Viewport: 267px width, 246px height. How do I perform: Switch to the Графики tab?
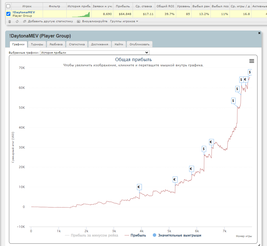(x=18, y=44)
